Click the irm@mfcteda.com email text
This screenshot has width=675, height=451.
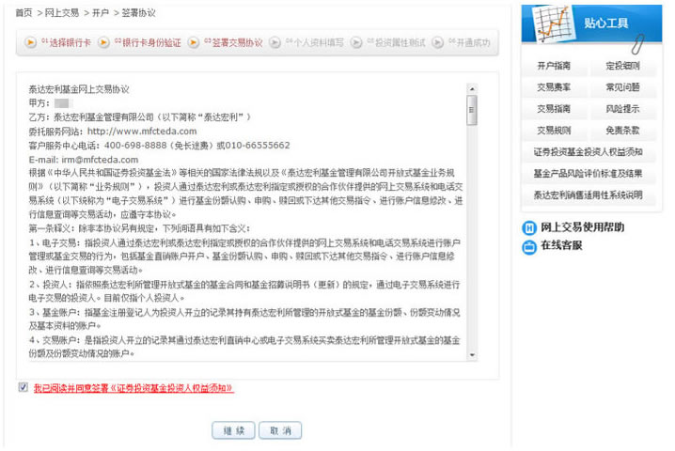point(100,160)
